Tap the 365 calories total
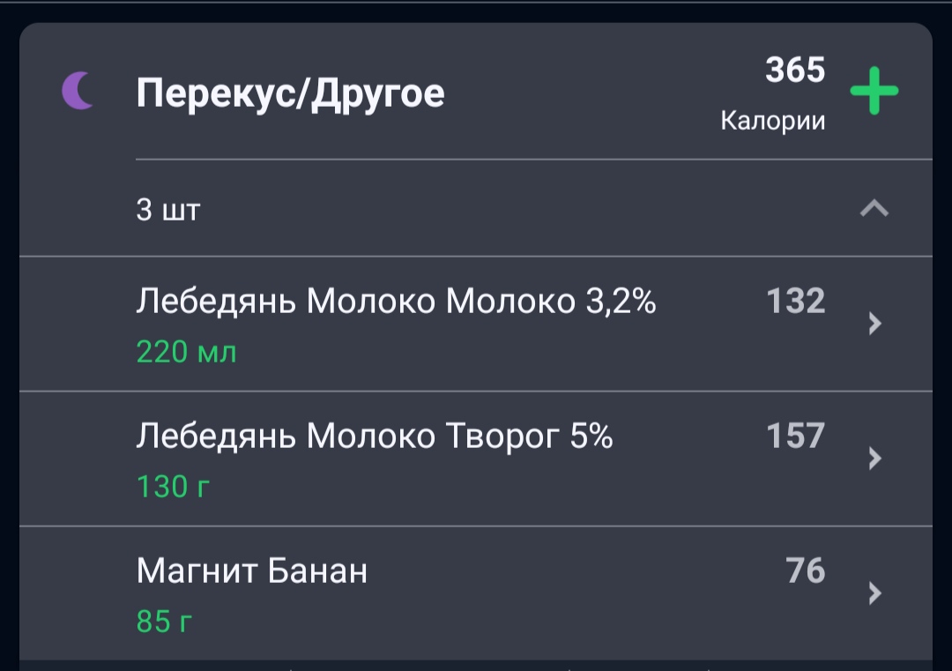 tap(795, 70)
